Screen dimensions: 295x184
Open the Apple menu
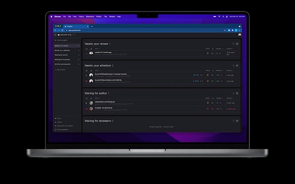tap(51, 17)
